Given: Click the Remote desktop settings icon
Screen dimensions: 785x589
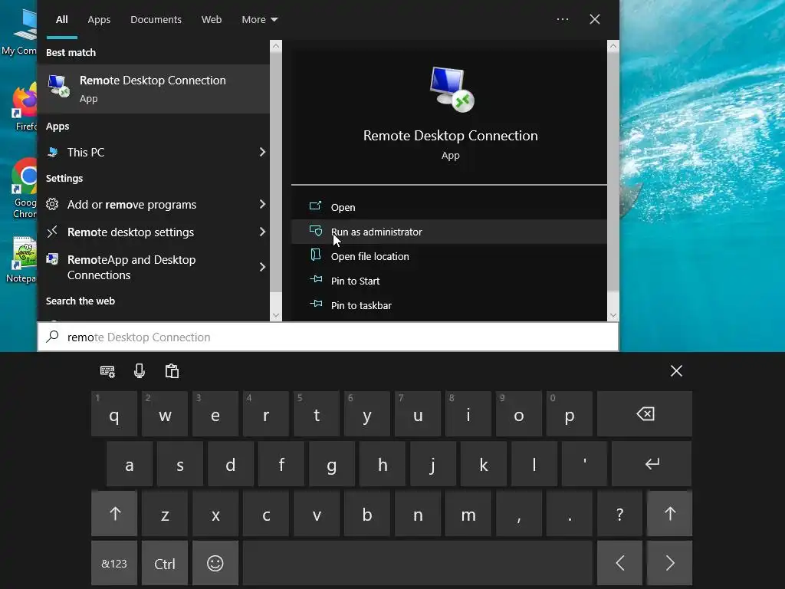Looking at the screenshot, I should point(52,232).
